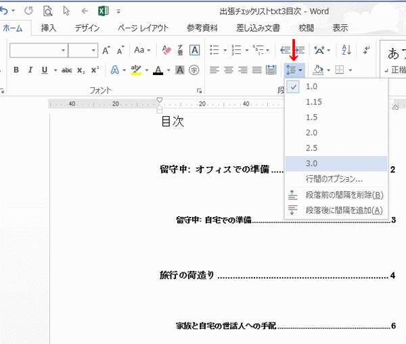Select checked 1.0 line spacing option
The image size is (406, 344).
tap(336, 87)
